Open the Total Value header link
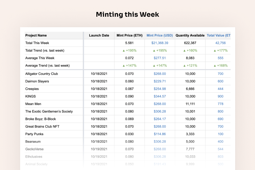The width and height of the screenshot is (255, 170). coord(219,35)
